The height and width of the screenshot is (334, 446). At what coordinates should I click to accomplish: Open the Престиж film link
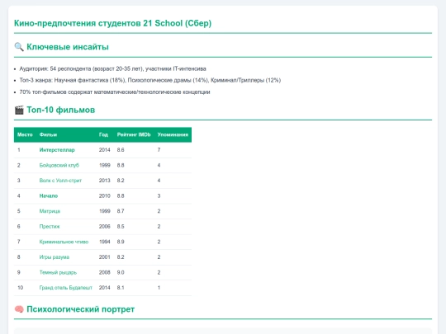50,227
